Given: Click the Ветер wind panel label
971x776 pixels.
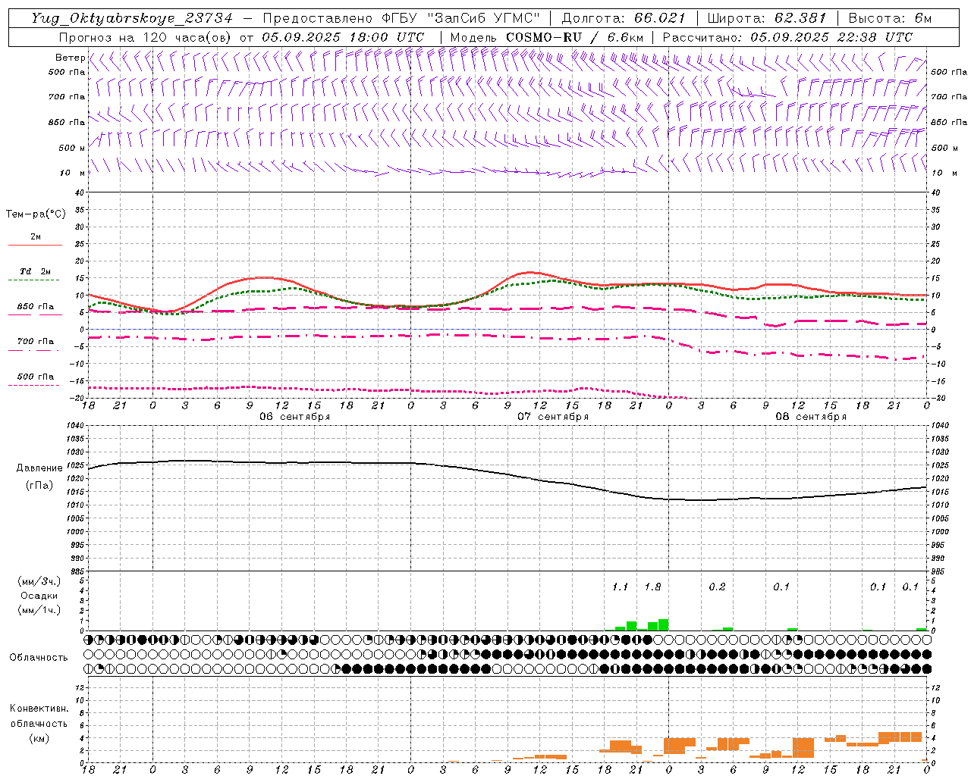Looking at the screenshot, I should coord(70,58).
